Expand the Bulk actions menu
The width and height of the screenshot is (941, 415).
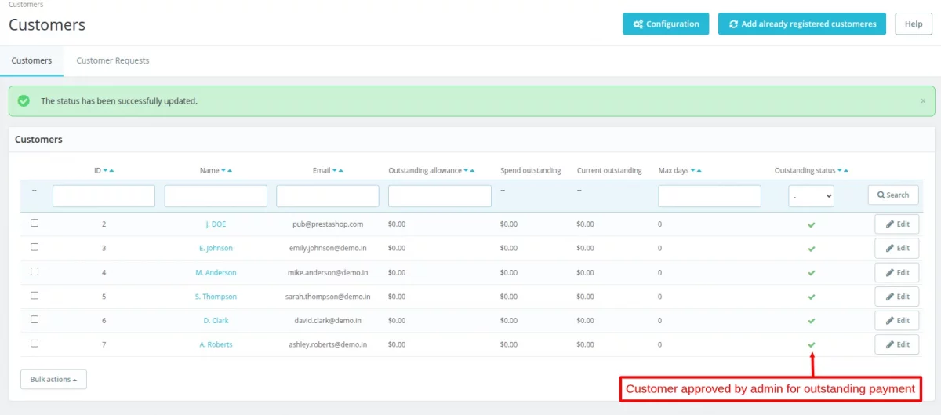pyautogui.click(x=53, y=380)
